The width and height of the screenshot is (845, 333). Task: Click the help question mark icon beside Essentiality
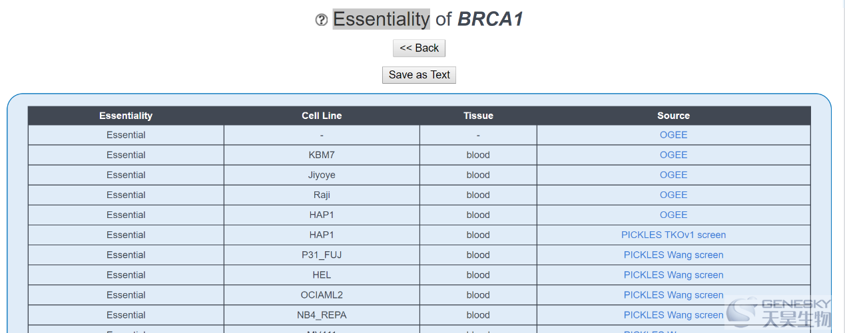[x=321, y=21]
